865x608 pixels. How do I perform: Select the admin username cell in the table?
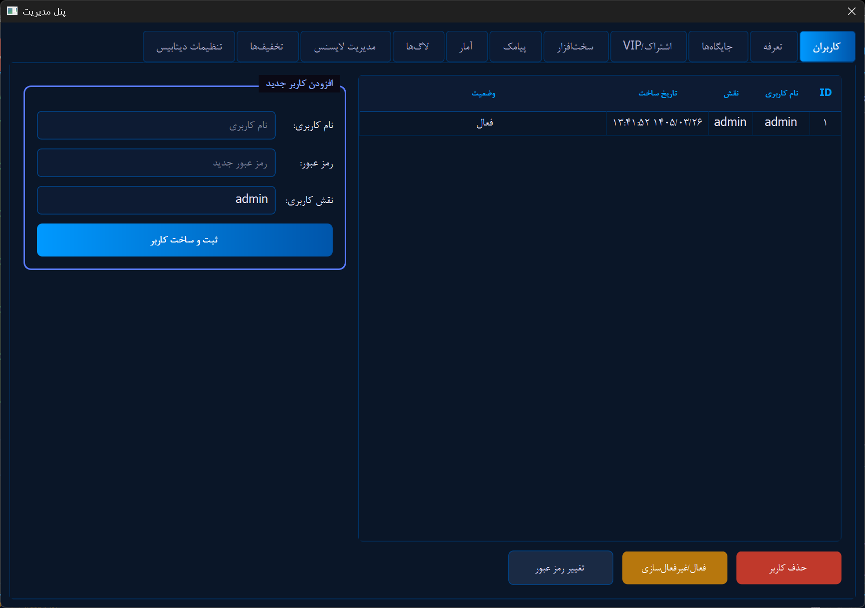pos(781,122)
